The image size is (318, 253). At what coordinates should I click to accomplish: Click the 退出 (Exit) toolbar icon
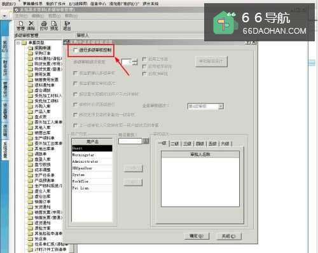(x=67, y=25)
